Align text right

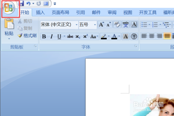(159, 36)
